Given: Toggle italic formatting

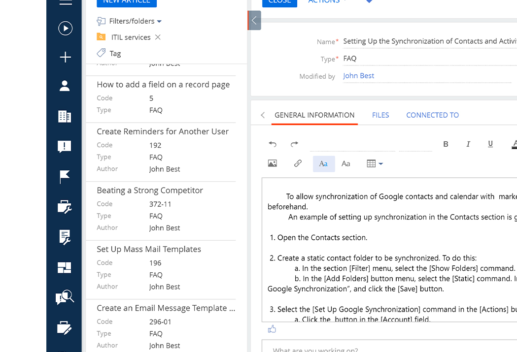Looking at the screenshot, I should pyautogui.click(x=468, y=144).
